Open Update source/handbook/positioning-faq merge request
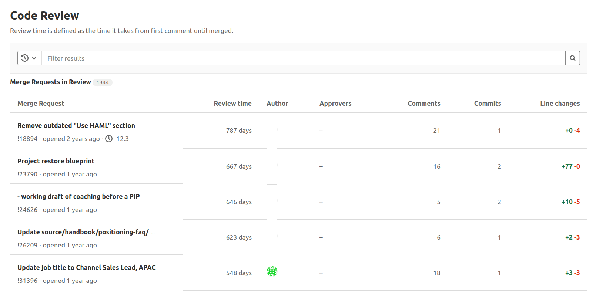The width and height of the screenshot is (596, 291). [86, 232]
